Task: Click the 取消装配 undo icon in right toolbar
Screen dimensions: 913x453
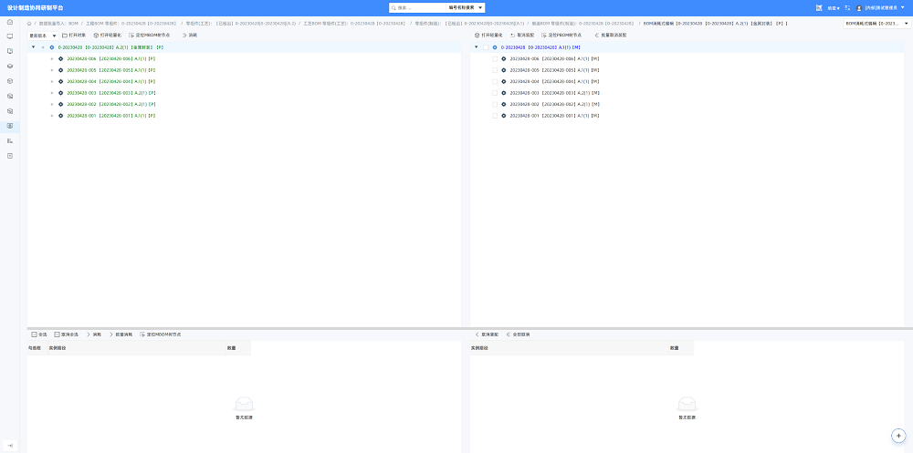Action: (x=512, y=36)
